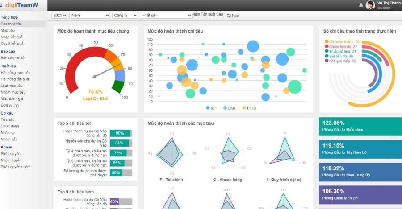Open Phân quyền nhóm link
Image resolution: width=402 pixels, height=209 pixels.
pos(16,167)
